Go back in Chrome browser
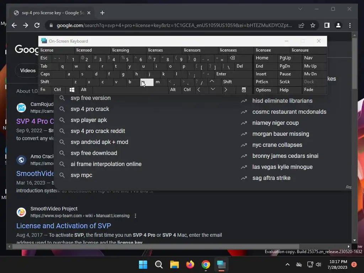 (x=14, y=25)
